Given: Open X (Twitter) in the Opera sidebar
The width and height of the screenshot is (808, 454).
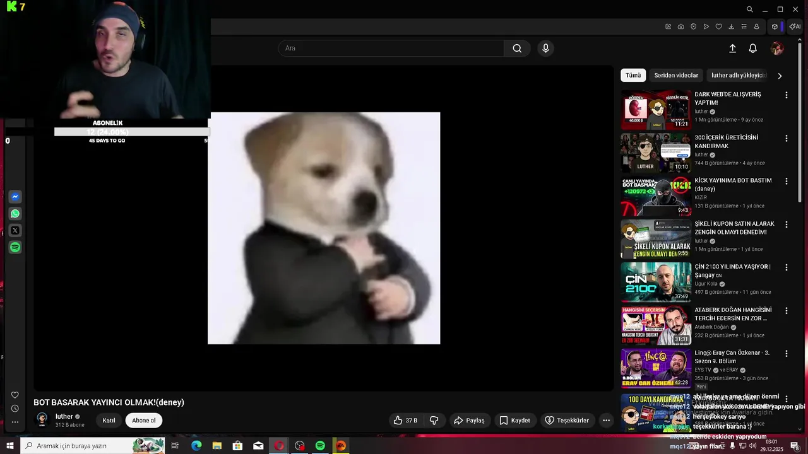Looking at the screenshot, I should tap(15, 231).
